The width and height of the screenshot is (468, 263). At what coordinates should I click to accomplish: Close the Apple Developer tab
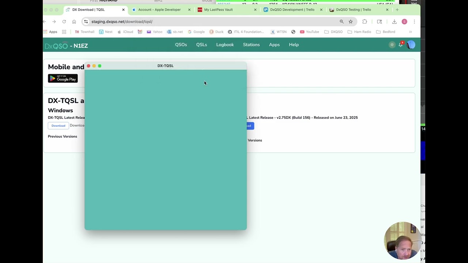(x=189, y=10)
